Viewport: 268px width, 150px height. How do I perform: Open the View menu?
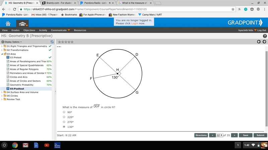5,30
